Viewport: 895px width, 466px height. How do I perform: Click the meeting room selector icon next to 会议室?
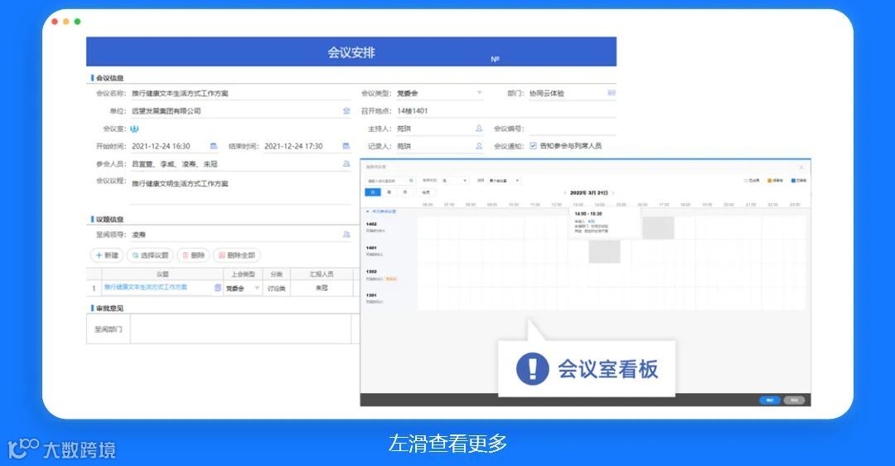tap(134, 129)
